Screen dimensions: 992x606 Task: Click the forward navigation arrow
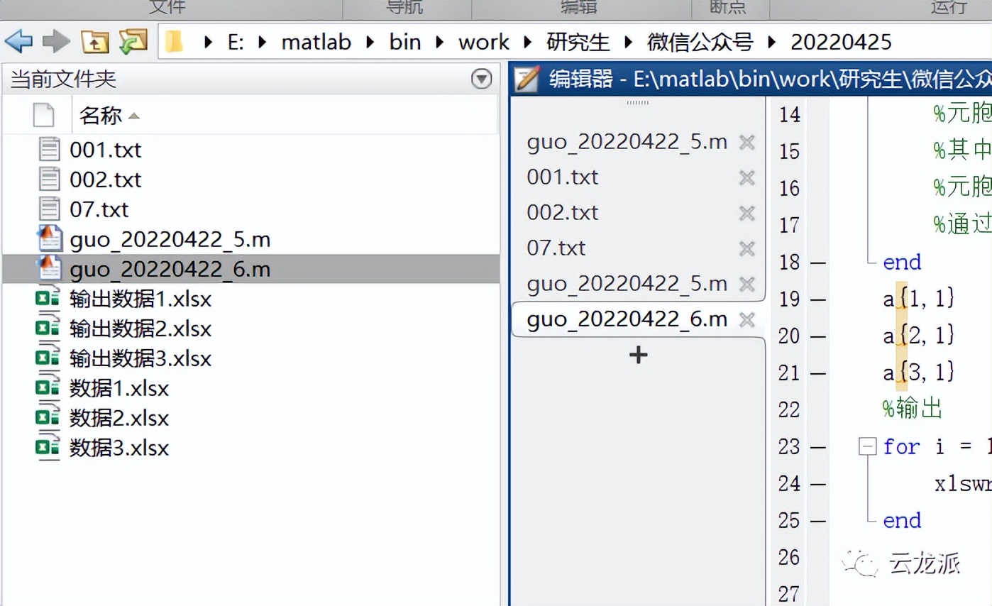coord(56,41)
